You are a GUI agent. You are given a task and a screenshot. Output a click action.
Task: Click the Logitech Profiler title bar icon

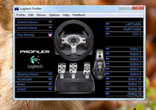point(17,9)
